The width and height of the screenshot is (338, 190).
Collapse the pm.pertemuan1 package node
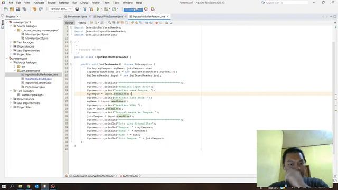(x=15, y=71)
